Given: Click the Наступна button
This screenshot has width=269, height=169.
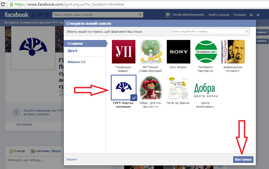Looking at the screenshot, I should (x=243, y=159).
